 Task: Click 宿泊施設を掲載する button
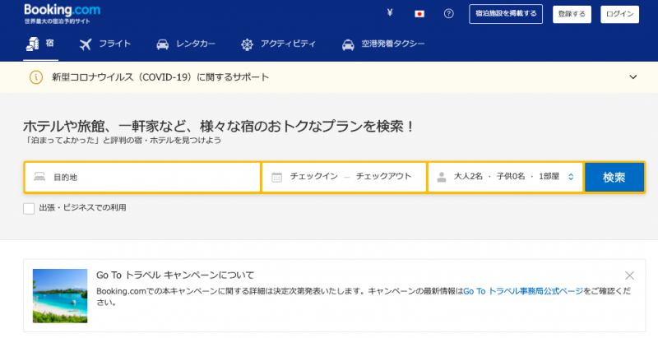(x=506, y=14)
